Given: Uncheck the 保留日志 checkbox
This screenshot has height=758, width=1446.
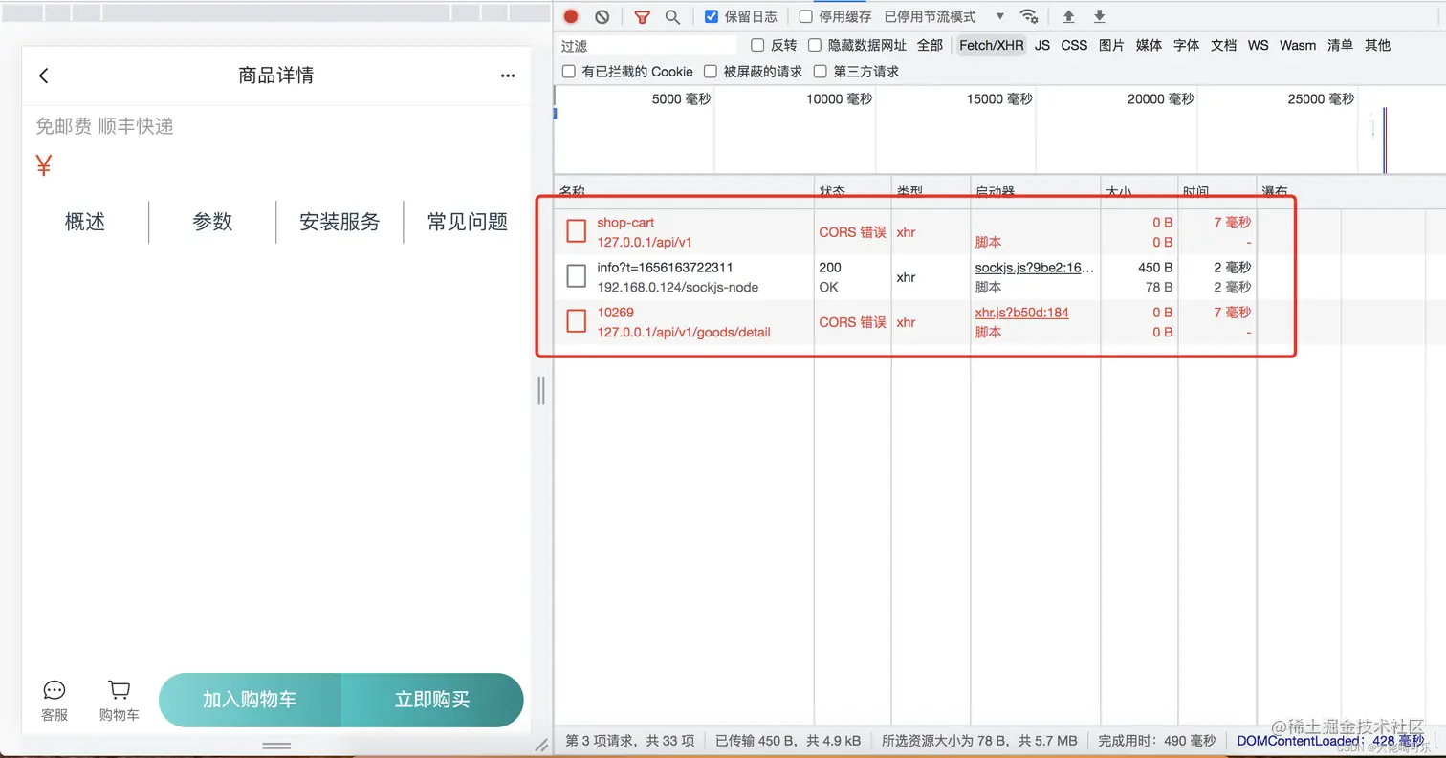Looking at the screenshot, I should tap(710, 15).
